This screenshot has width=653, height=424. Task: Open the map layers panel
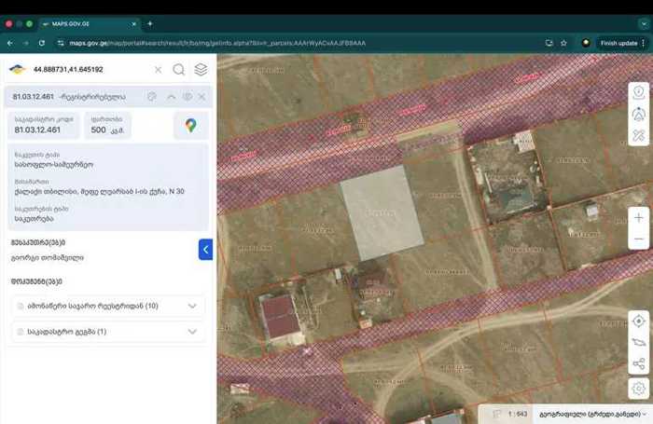click(x=201, y=69)
